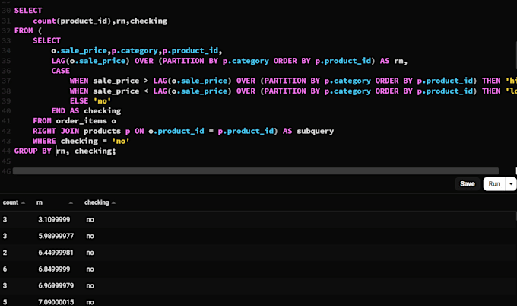Click 'END AS checking' on line 40
This screenshot has width=517, height=306.
(86, 111)
